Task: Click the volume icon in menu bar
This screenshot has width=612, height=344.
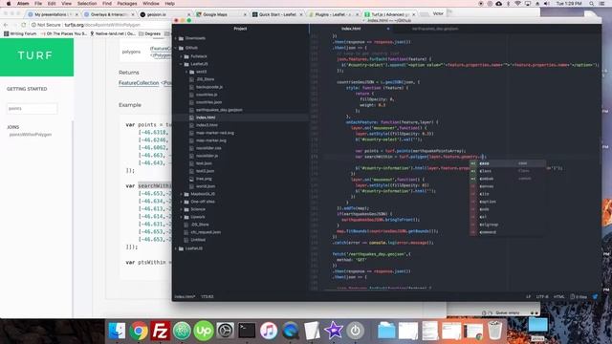Action: [547, 4]
